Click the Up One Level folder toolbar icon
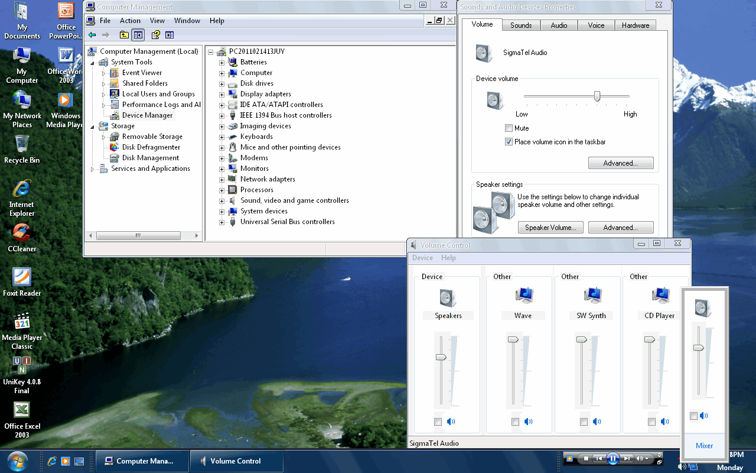 tap(124, 35)
